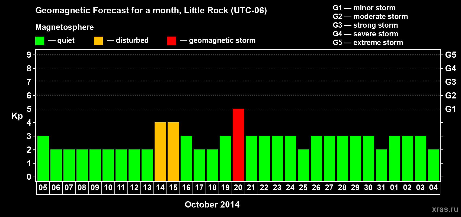Click the right axis label 'G2'

(x=451, y=95)
